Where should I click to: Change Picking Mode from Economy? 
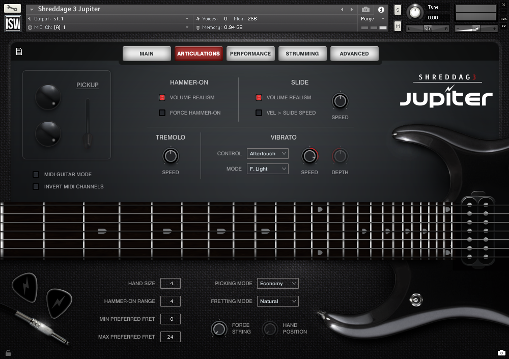point(277,283)
